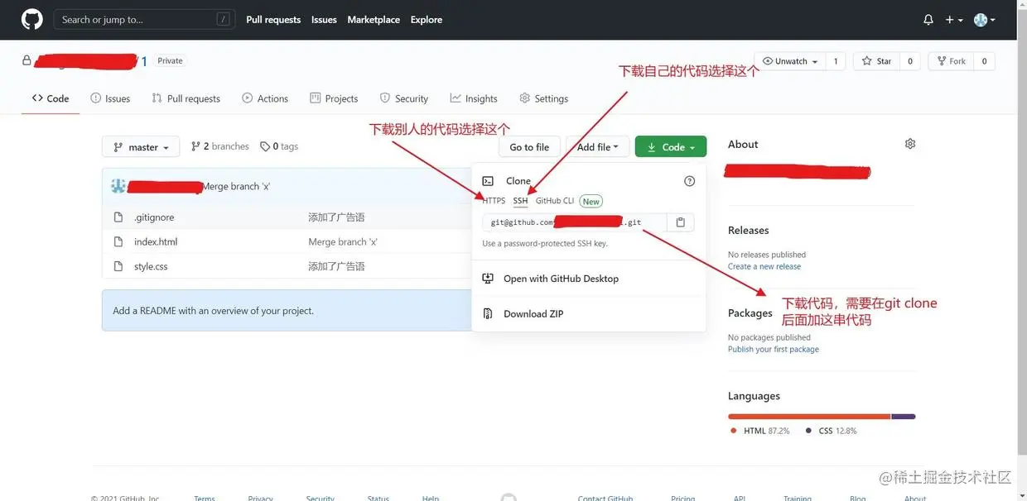Click the orange HTML segment of language bar
This screenshot has width=1027, height=501.
[x=809, y=416]
